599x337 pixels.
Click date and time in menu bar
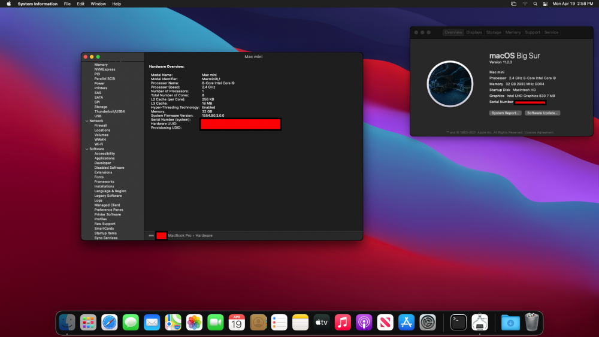click(x=573, y=4)
